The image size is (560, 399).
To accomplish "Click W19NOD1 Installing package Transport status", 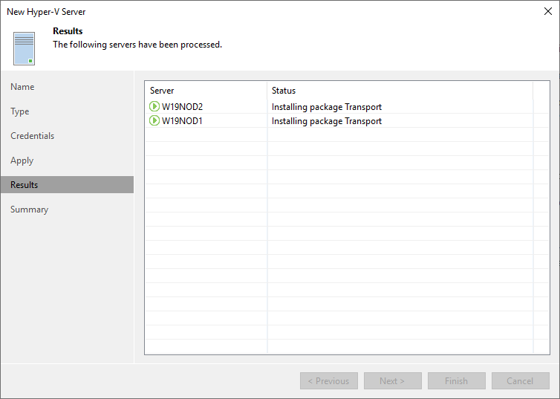I will 327,121.
